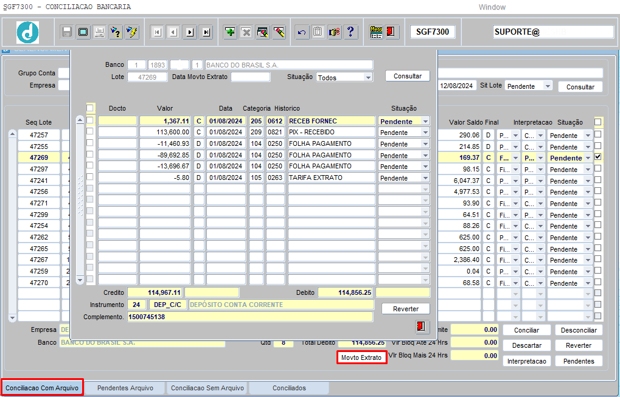Check the checkbox on lote 47257 row

598,134
